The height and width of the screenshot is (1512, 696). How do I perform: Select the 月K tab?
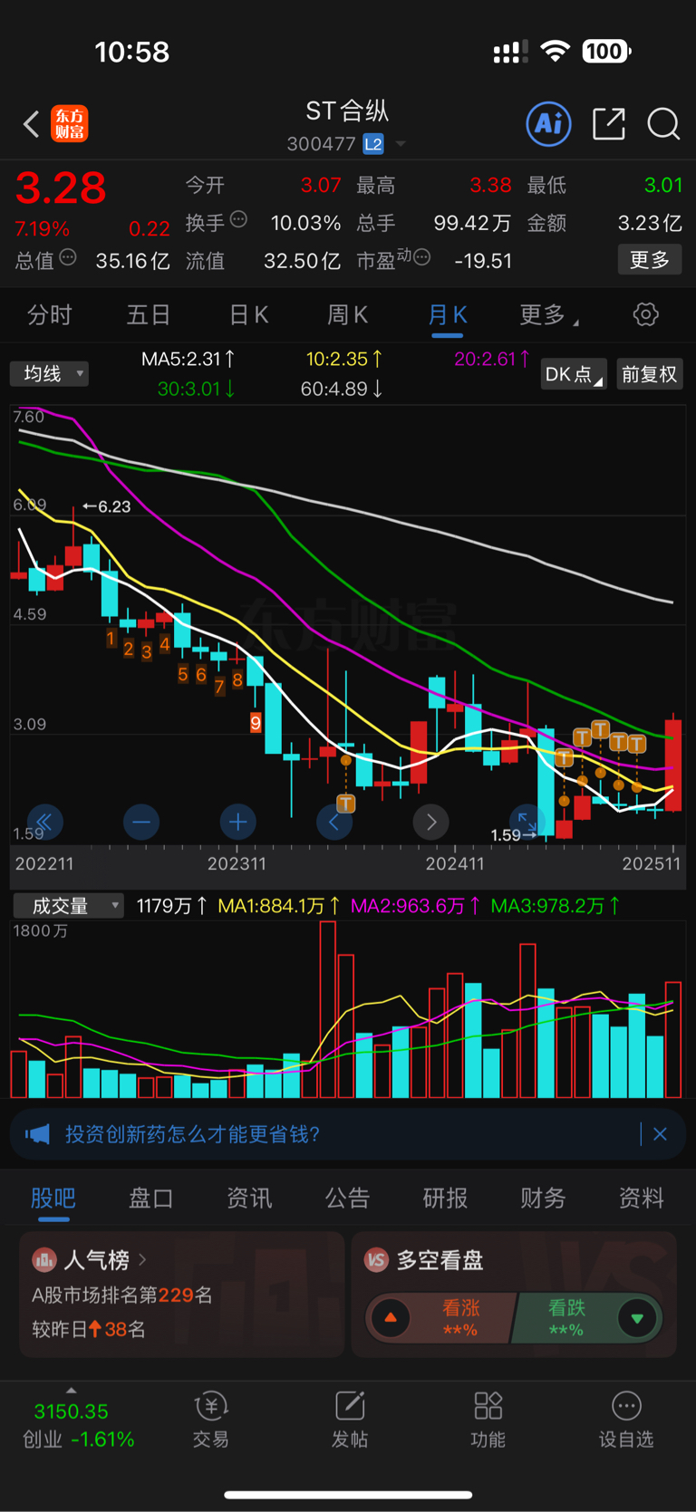(447, 314)
